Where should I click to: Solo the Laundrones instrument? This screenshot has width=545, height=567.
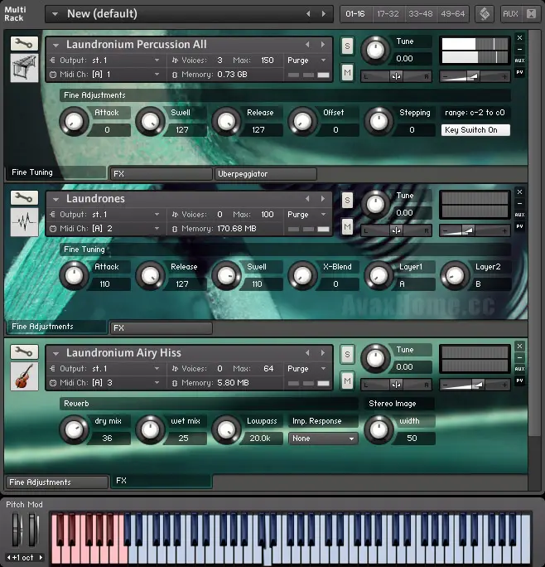pos(347,200)
